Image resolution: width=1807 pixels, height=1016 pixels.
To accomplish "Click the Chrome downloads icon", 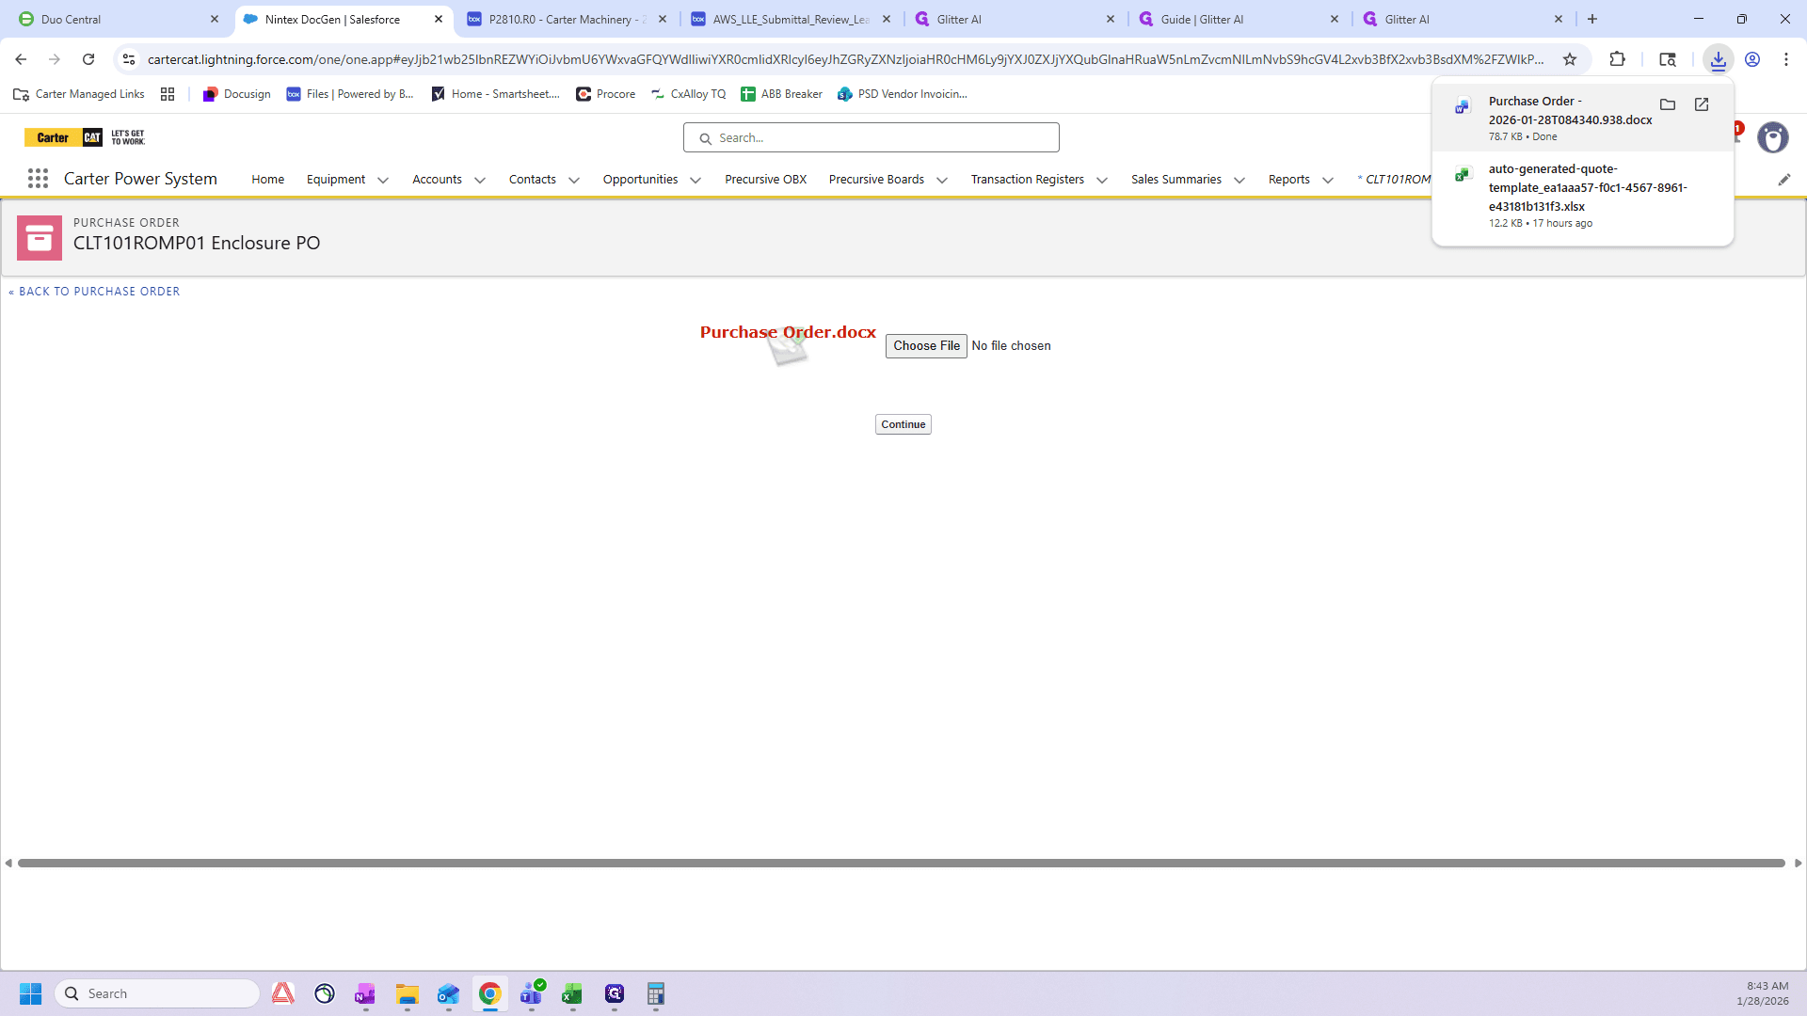I will coord(1719,59).
